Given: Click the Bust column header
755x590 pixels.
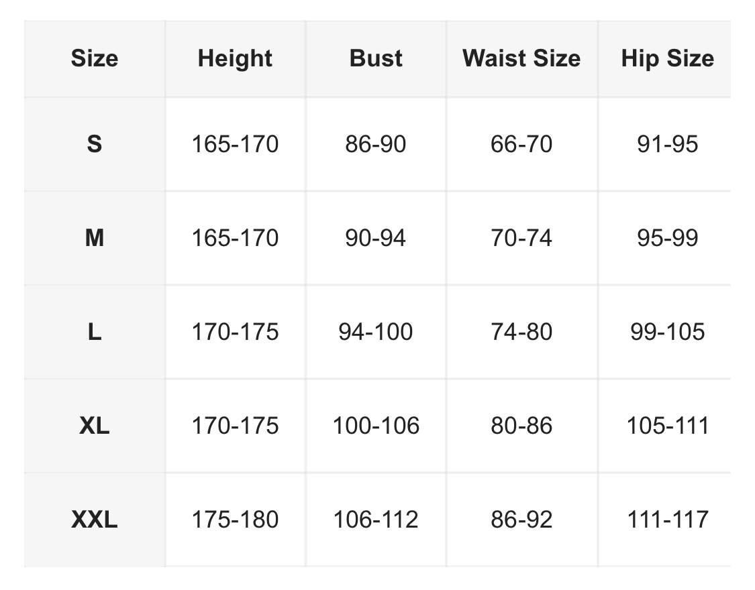Looking at the screenshot, I should (x=376, y=58).
